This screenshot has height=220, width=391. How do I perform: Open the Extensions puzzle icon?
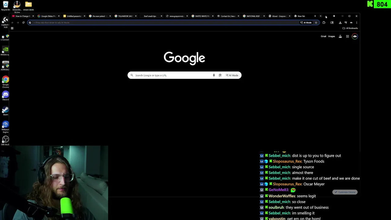click(324, 23)
